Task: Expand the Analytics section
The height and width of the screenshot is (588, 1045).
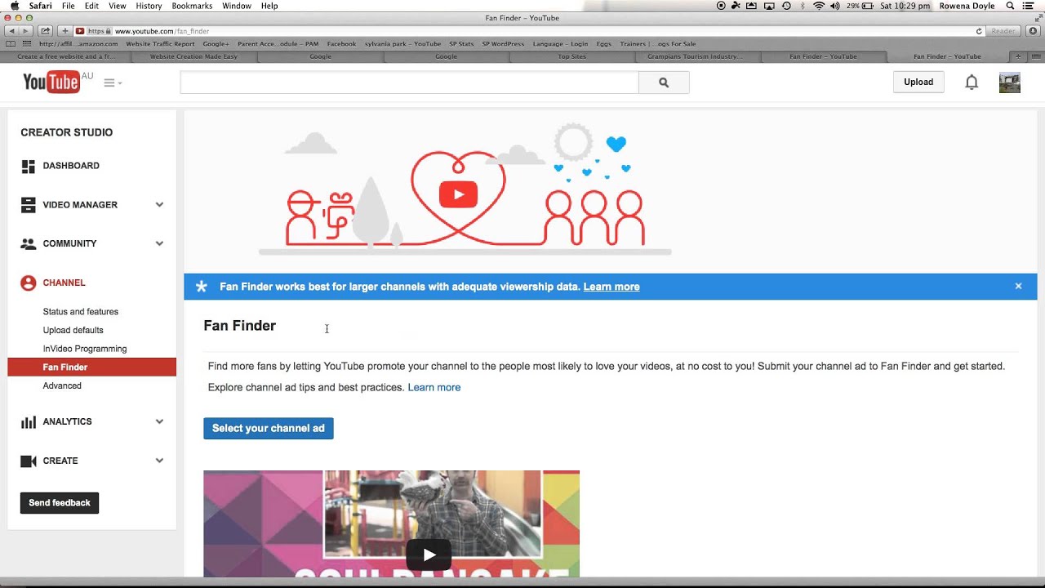Action: point(159,422)
